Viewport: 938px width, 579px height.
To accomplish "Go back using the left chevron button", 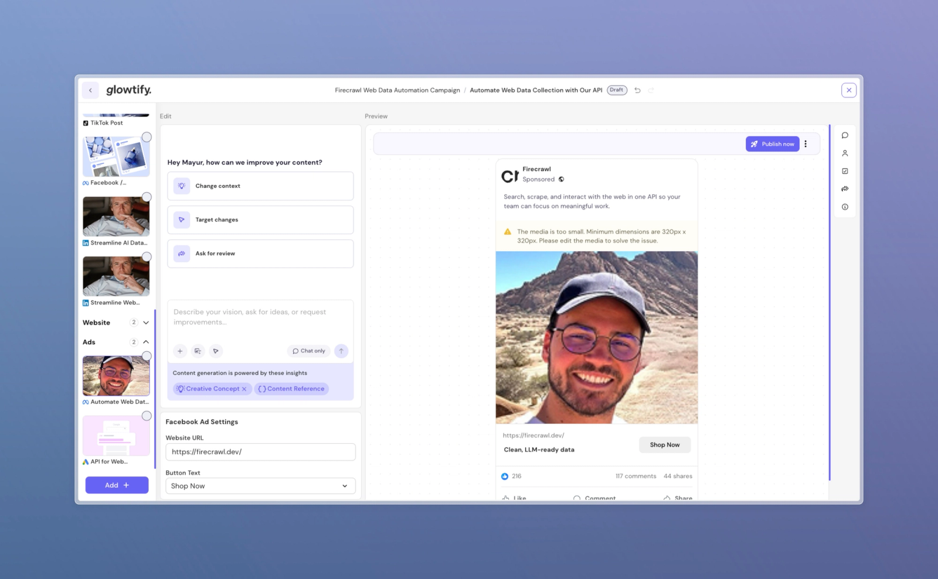I will [90, 90].
